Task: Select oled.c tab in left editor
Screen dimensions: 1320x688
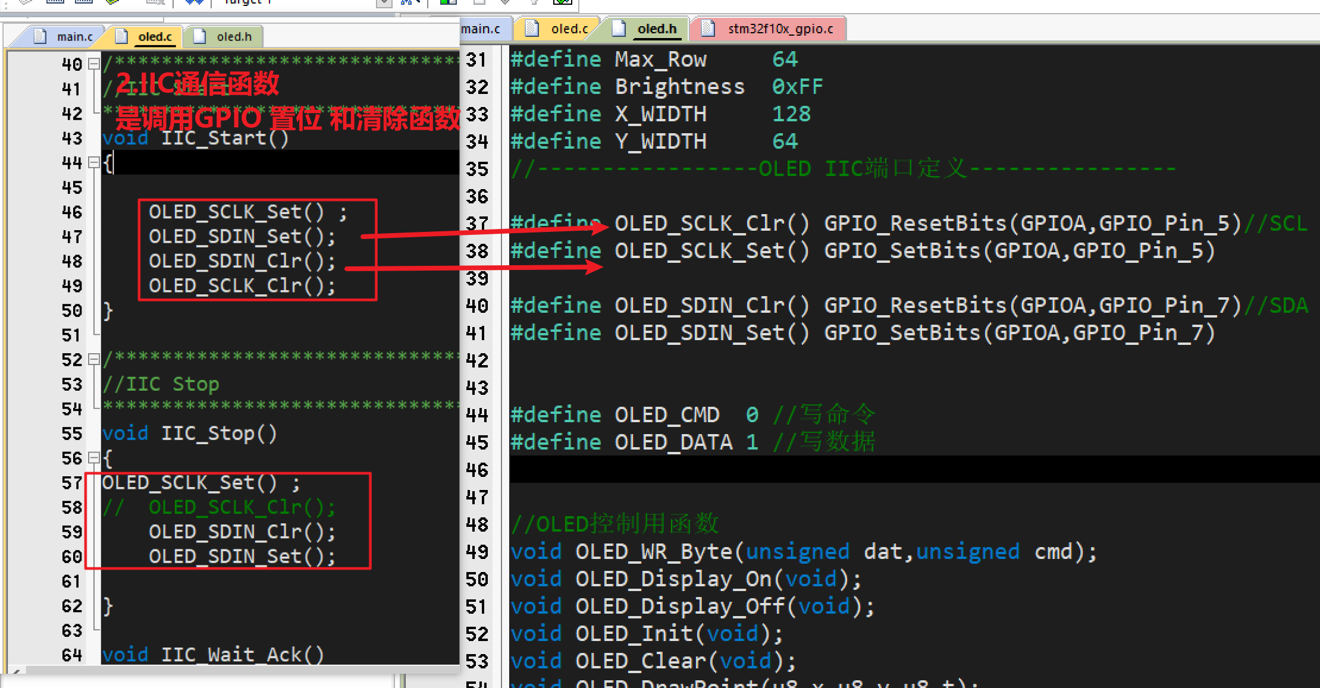Action: 145,37
